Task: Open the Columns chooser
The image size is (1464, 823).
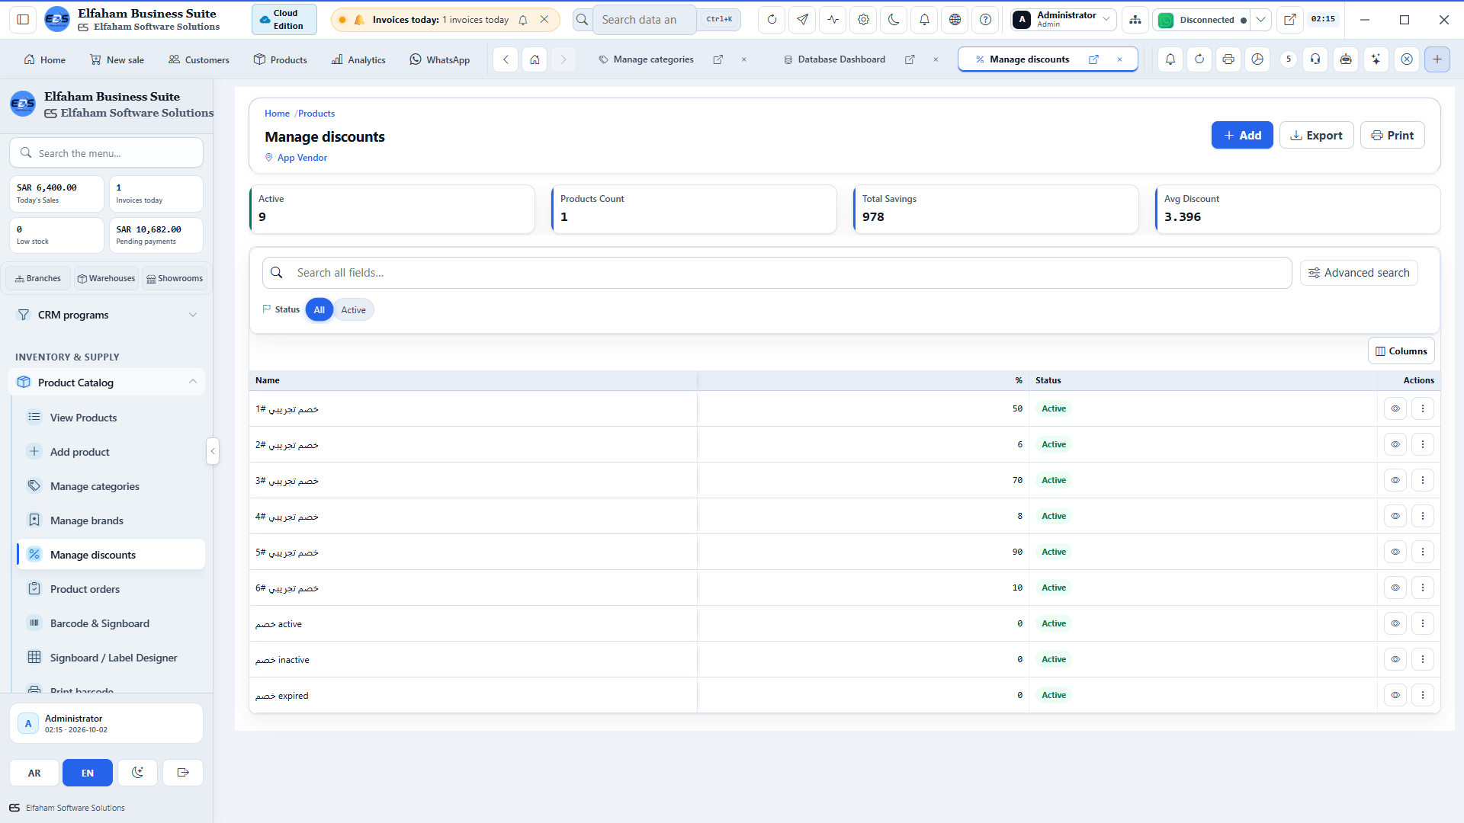Action: tap(1401, 351)
